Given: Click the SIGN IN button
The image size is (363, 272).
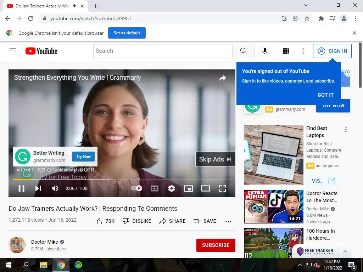Looking at the screenshot, I should click(x=332, y=51).
